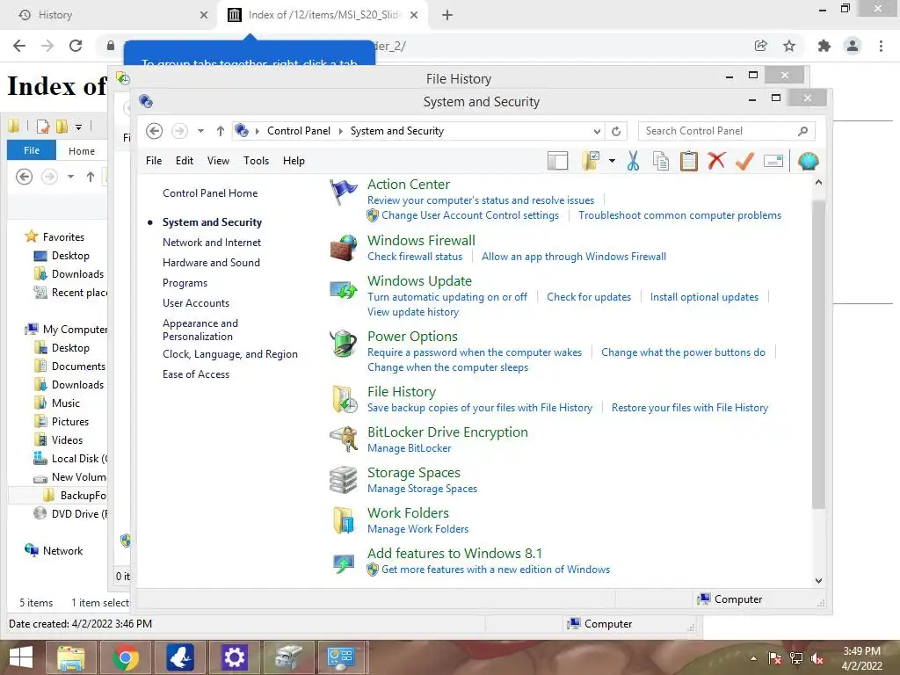Open the address bar history dropdown
Viewport: 900px width, 675px height.
tap(597, 131)
